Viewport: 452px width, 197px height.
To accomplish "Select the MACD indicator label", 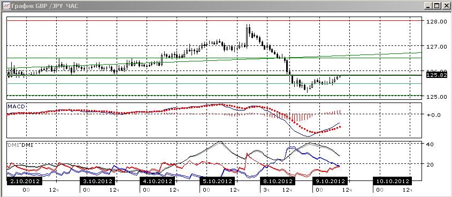I will (16, 107).
